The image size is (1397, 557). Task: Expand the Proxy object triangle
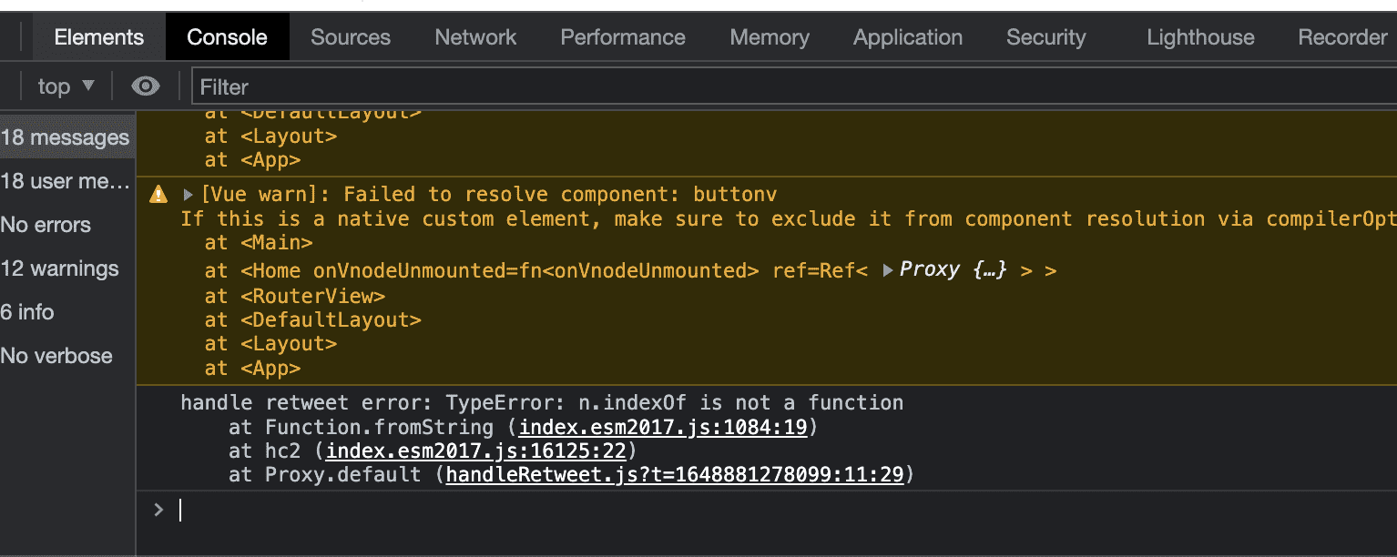pyautogui.click(x=888, y=270)
